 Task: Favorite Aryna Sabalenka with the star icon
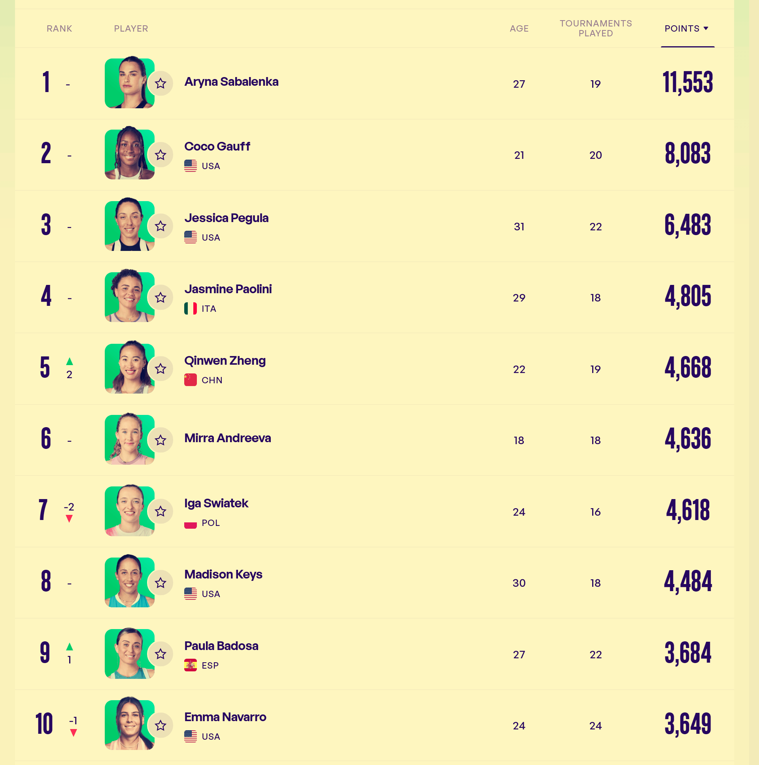[160, 83]
